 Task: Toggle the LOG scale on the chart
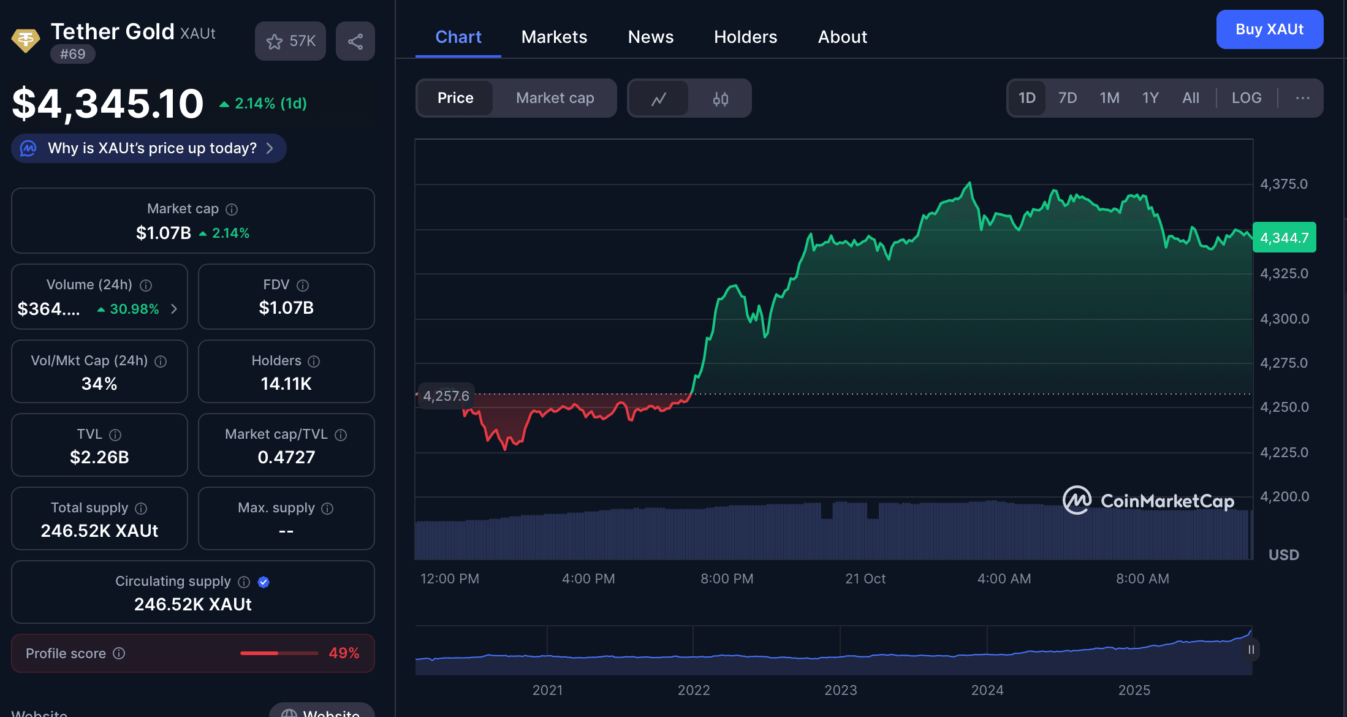point(1246,98)
